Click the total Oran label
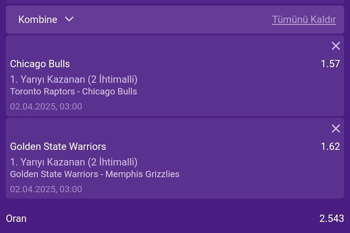This screenshot has width=350, height=233. coord(16,218)
